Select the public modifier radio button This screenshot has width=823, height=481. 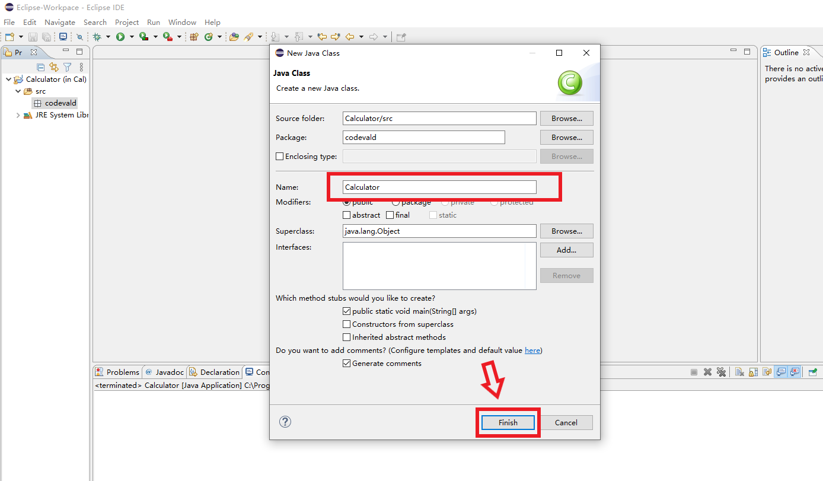[x=346, y=202]
